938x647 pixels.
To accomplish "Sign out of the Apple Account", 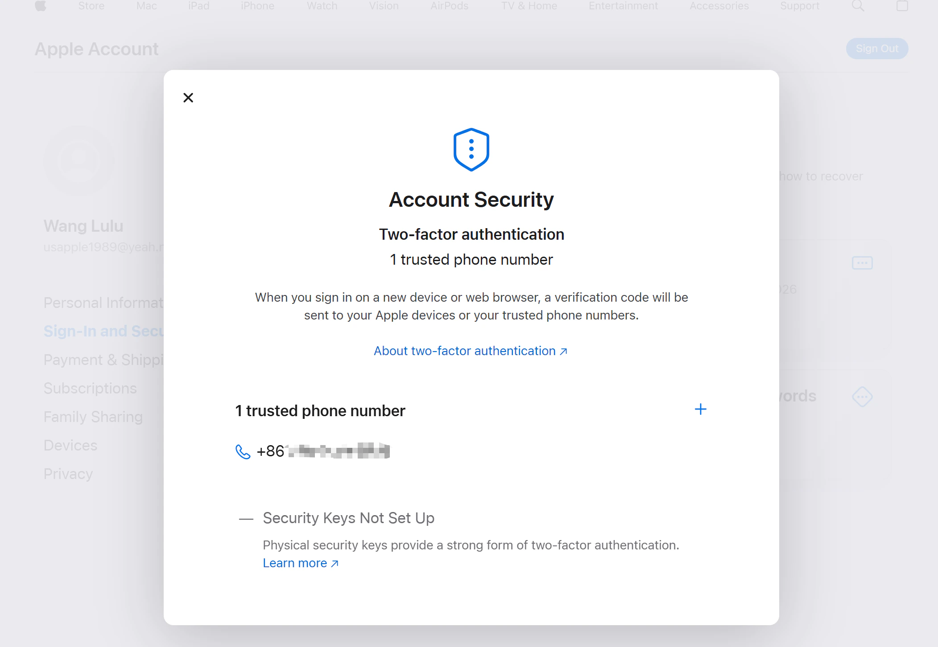I will (x=876, y=48).
